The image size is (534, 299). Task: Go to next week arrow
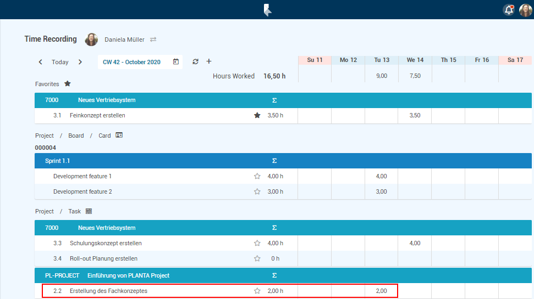point(80,62)
